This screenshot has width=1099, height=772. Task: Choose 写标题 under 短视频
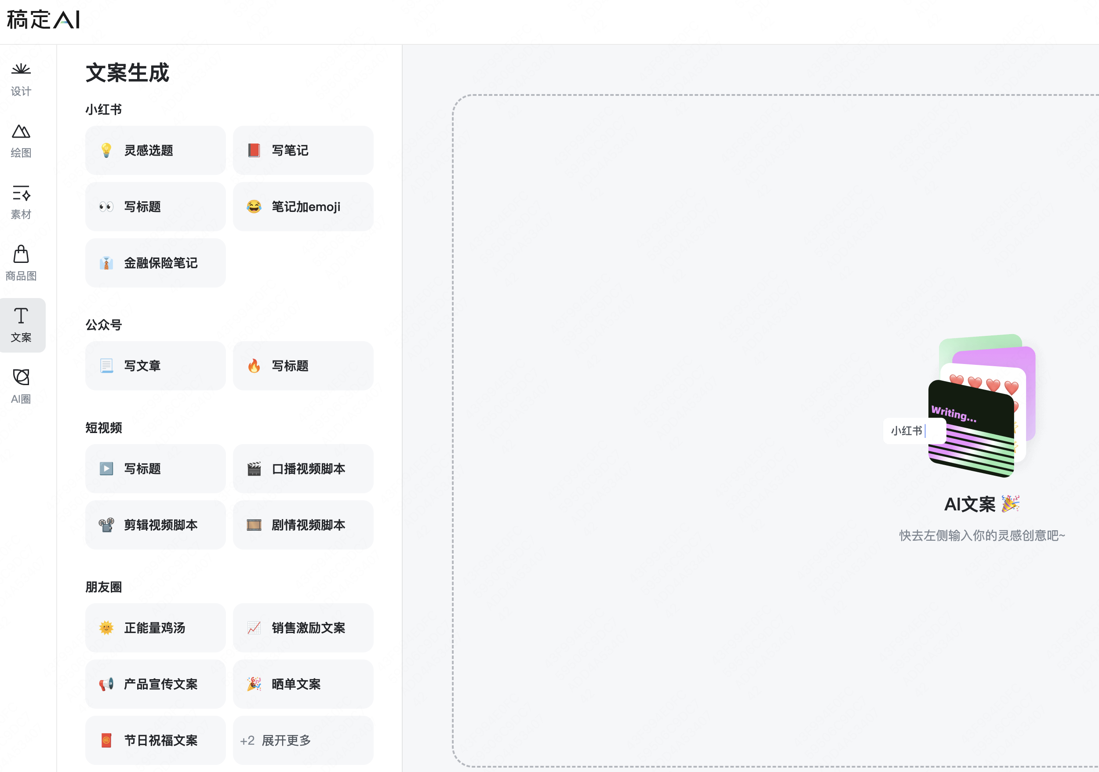point(156,469)
